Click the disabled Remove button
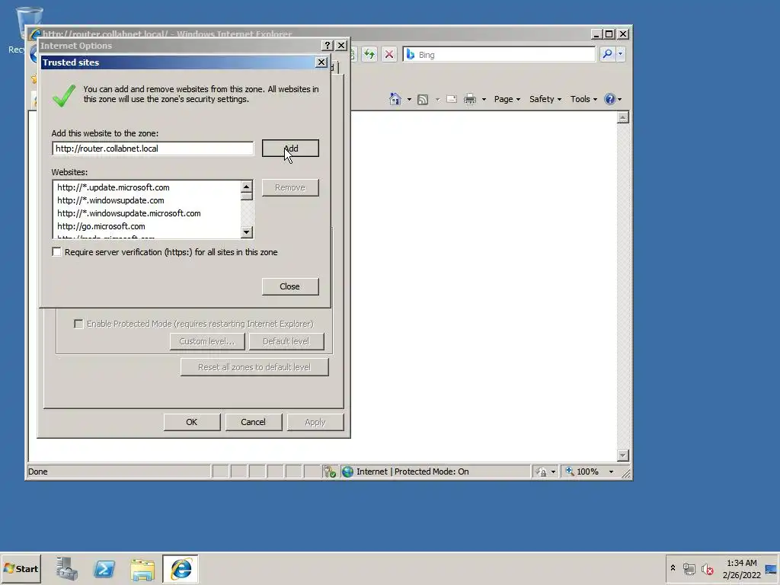 click(x=290, y=187)
